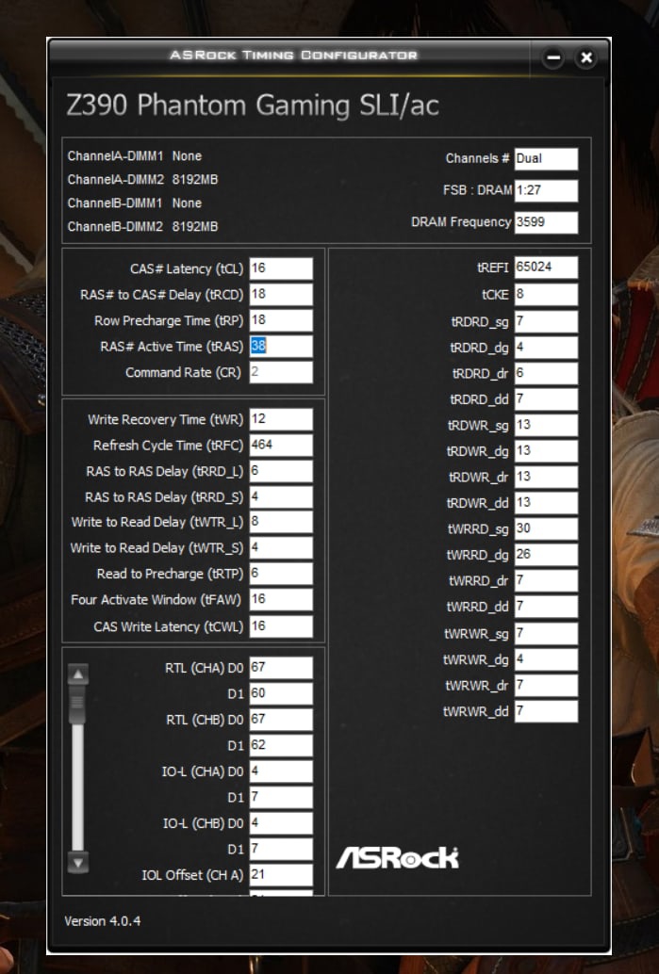Viewport: 659px width, 974px height.
Task: Click the tRDRD_dg field
Action: click(x=546, y=348)
